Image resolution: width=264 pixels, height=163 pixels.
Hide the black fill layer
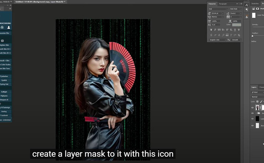coord(252,119)
